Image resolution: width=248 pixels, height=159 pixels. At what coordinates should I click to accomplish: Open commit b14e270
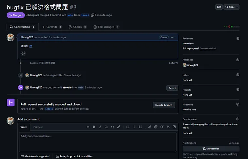[x=173, y=63]
